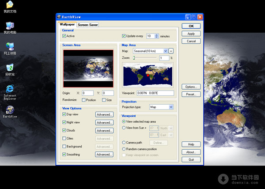Click the world map preview in Map Area
This screenshot has width=265, height=189.
pyautogui.click(x=148, y=75)
